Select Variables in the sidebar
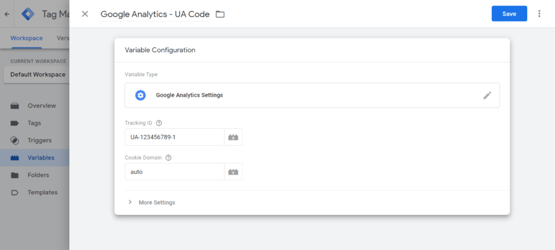Screen dimensions: 555x250 [x=35, y=157]
